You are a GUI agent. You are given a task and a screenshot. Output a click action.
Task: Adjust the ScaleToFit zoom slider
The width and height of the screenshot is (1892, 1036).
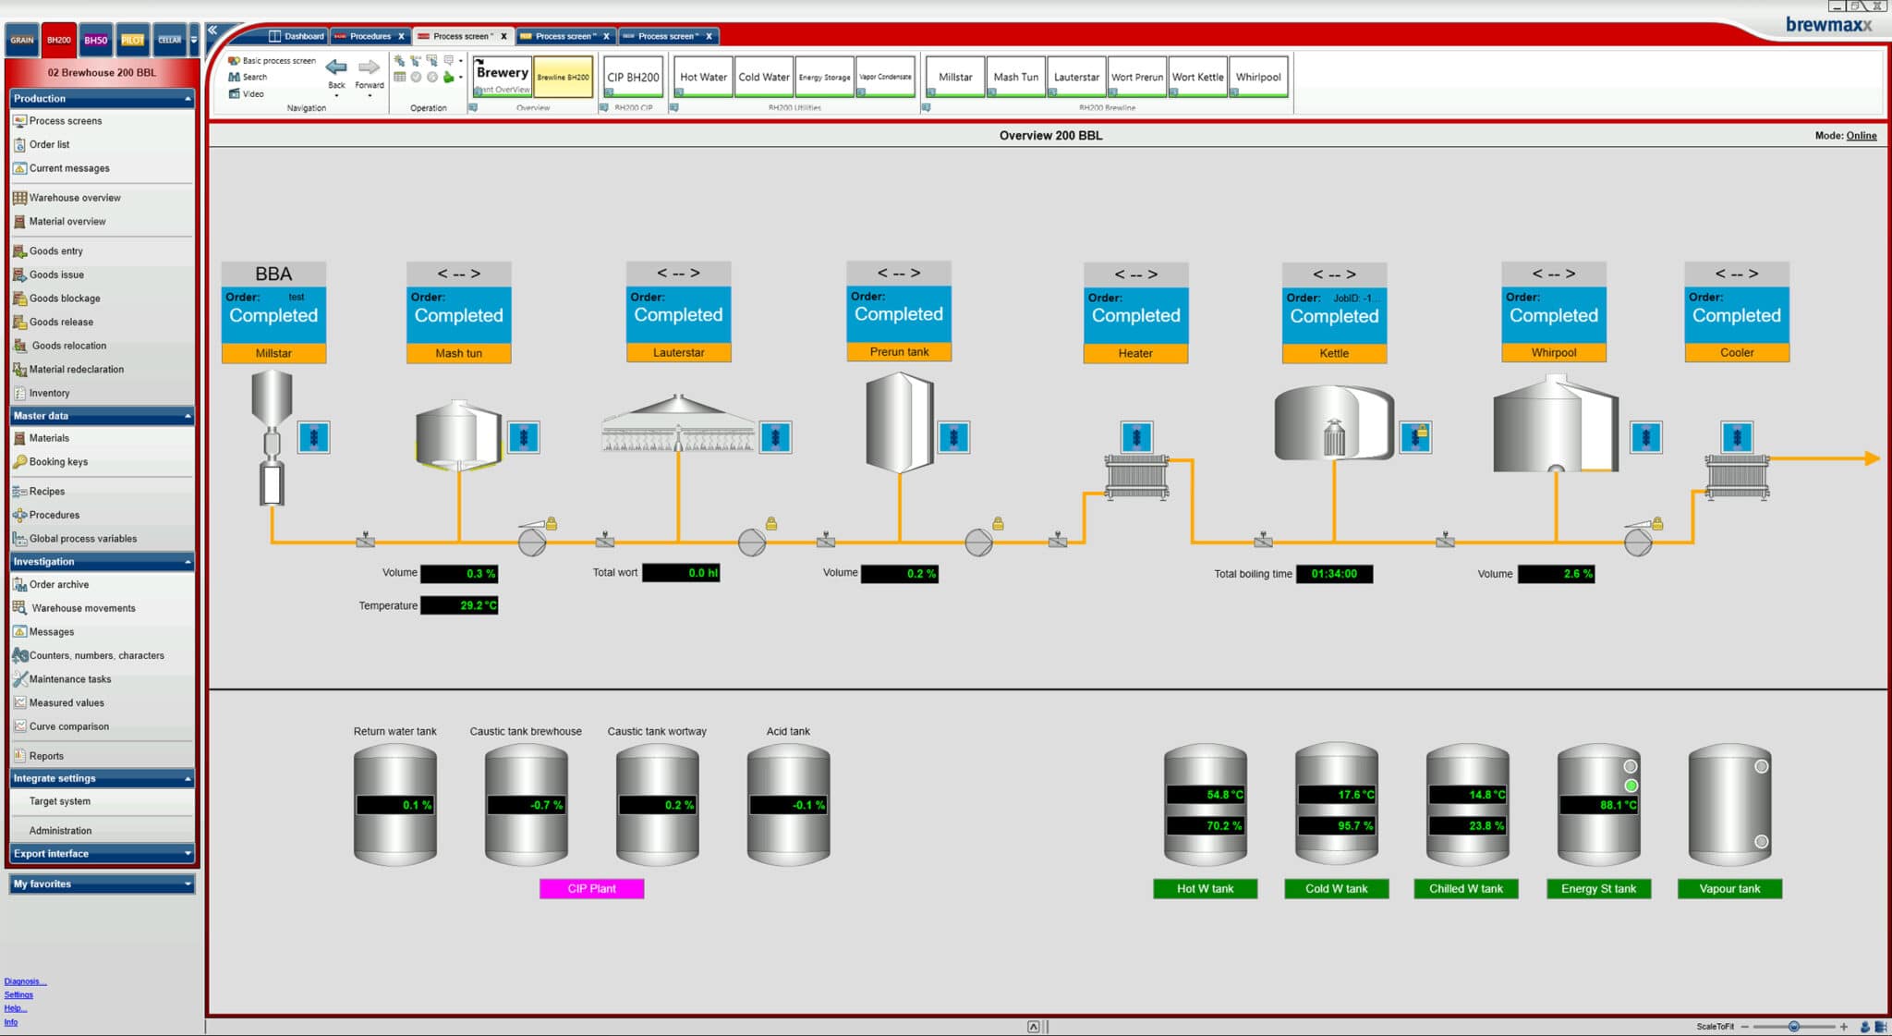(1795, 1024)
